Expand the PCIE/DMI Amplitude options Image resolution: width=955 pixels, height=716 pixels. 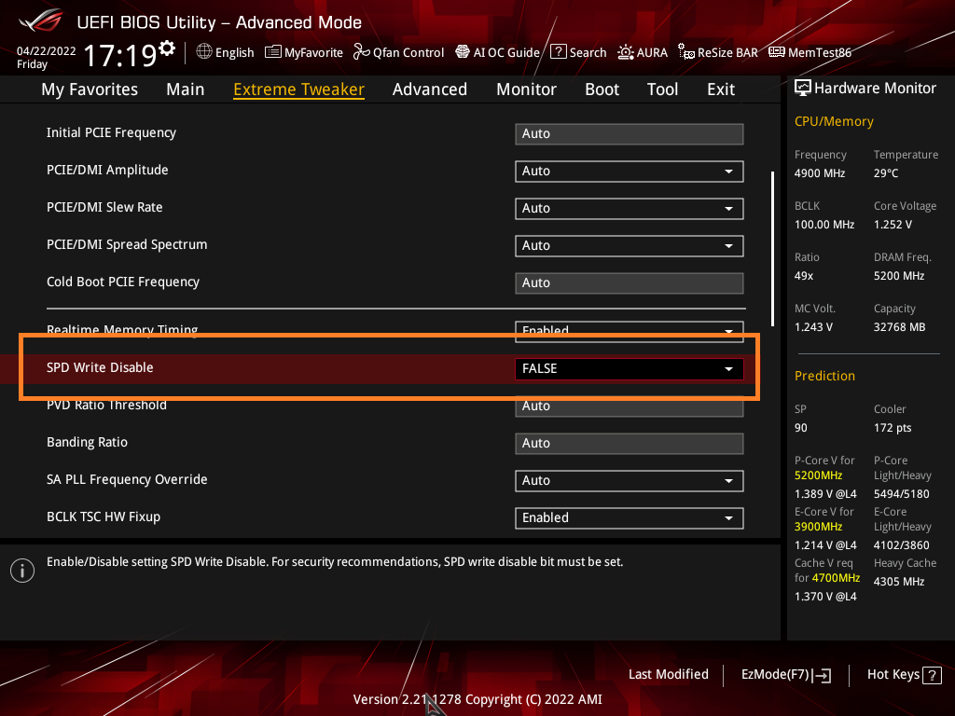[x=629, y=172]
